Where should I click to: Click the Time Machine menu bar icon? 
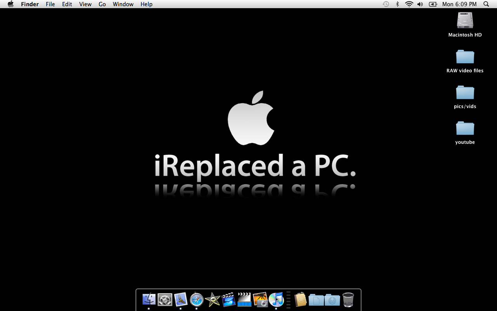click(386, 4)
